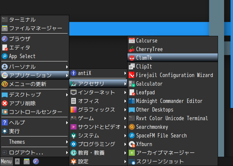
Task: Click the エディタ icon in main menu
Action: 5,47
